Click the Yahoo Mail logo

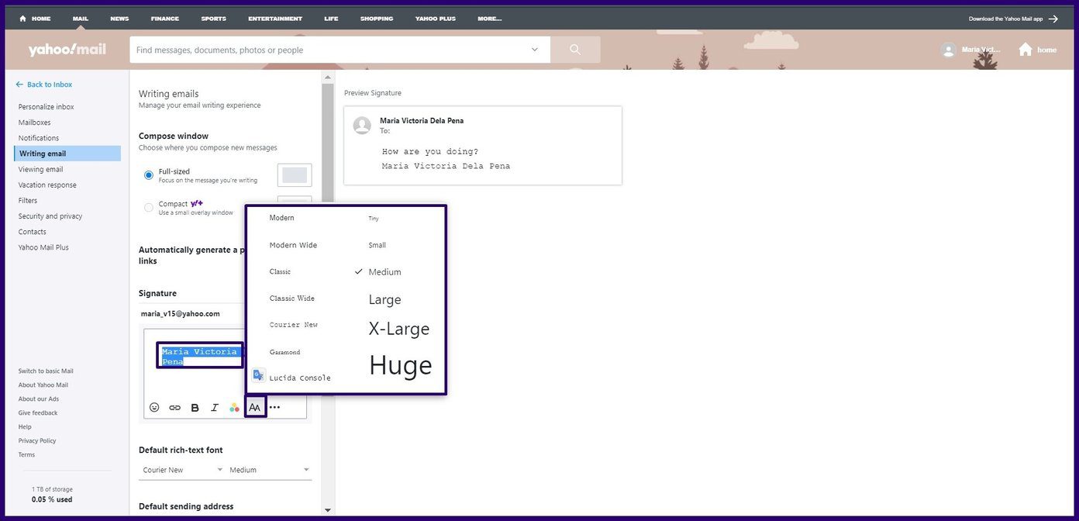(x=67, y=50)
